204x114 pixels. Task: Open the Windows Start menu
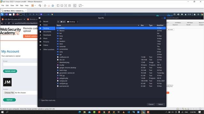pyautogui.click(x=2, y=112)
